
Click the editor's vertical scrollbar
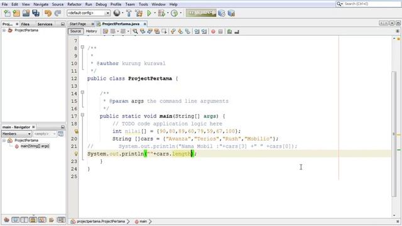click(394, 134)
